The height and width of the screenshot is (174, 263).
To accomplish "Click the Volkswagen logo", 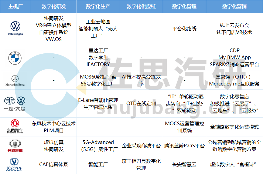I will [15, 28].
